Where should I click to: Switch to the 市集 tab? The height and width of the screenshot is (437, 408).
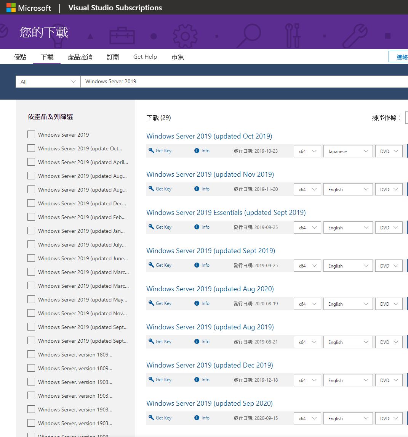(x=178, y=57)
